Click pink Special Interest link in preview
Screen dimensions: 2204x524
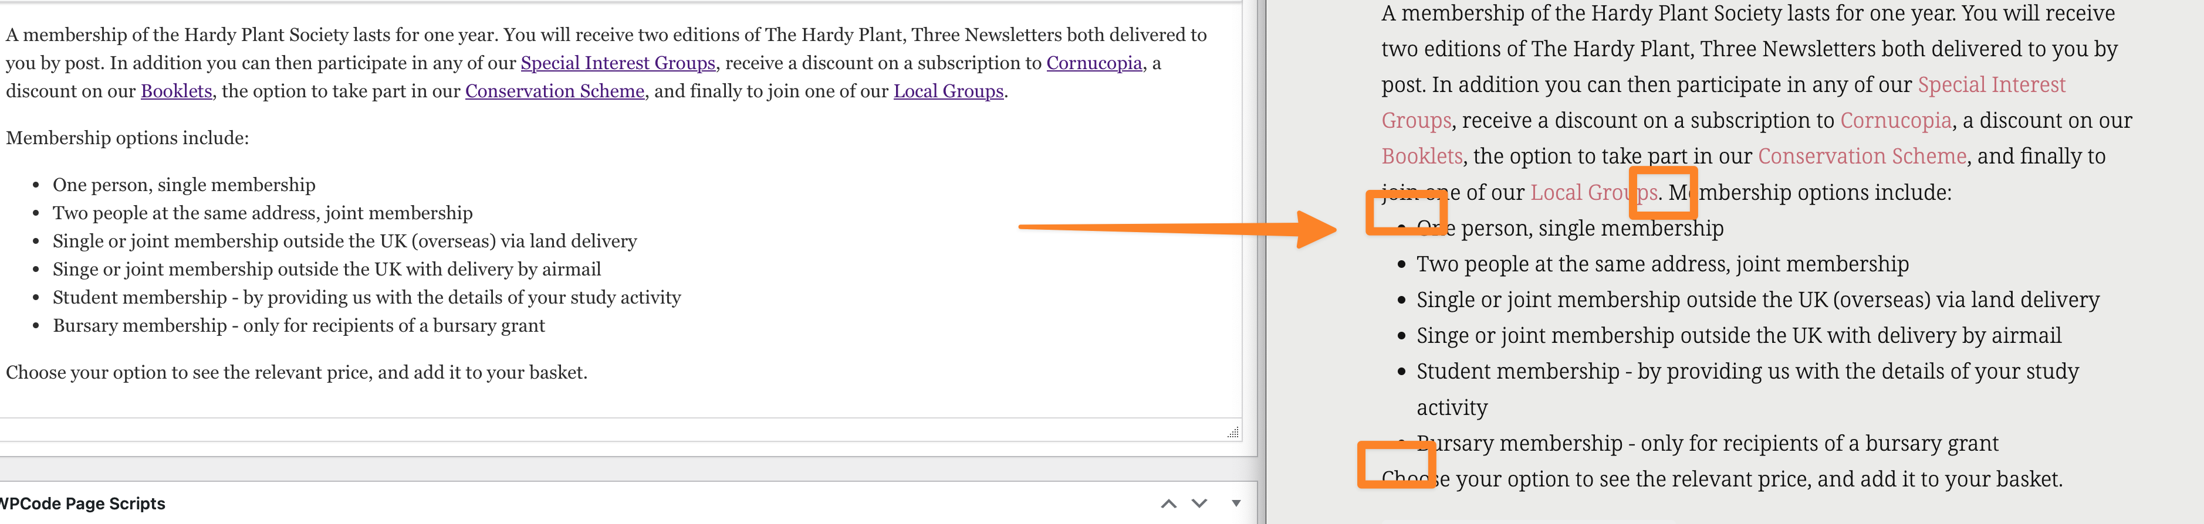click(1991, 84)
